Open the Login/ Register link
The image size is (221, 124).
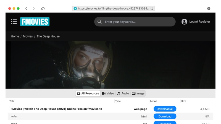click(x=199, y=22)
